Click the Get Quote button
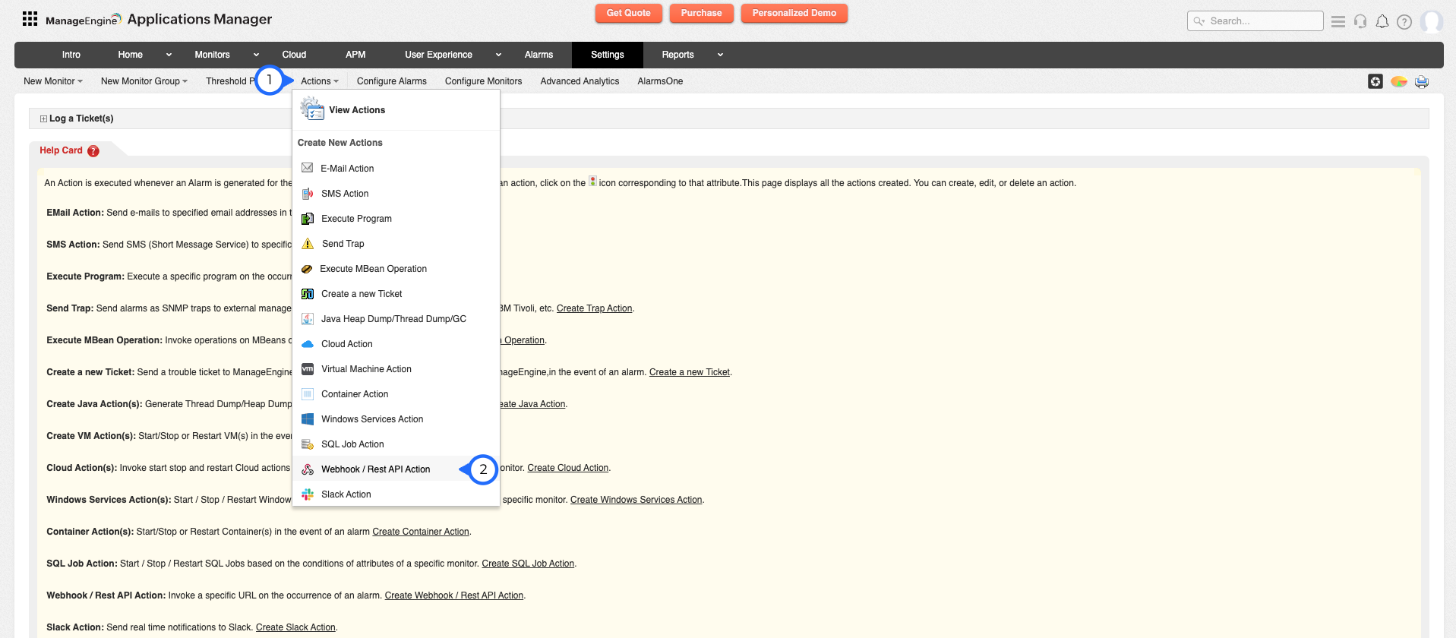 tap(628, 13)
